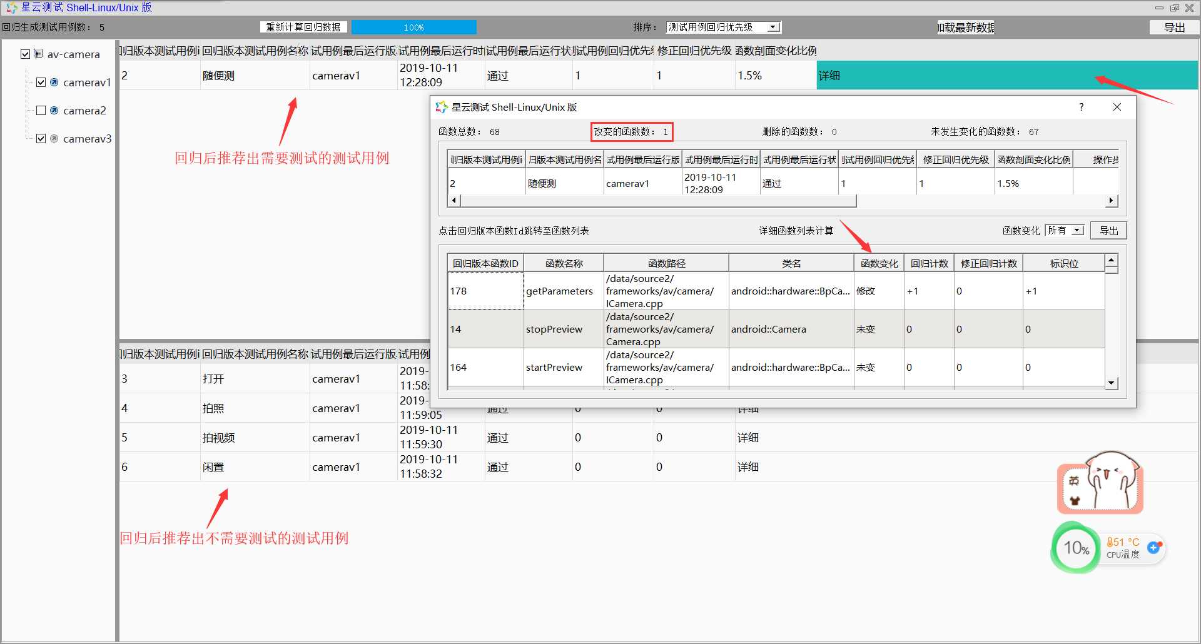Select test case row 6 named 闲置
Screen dimensions: 1201x644
(658, 466)
